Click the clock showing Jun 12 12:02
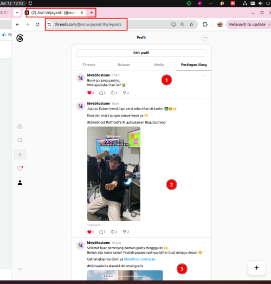 click(x=12, y=3)
